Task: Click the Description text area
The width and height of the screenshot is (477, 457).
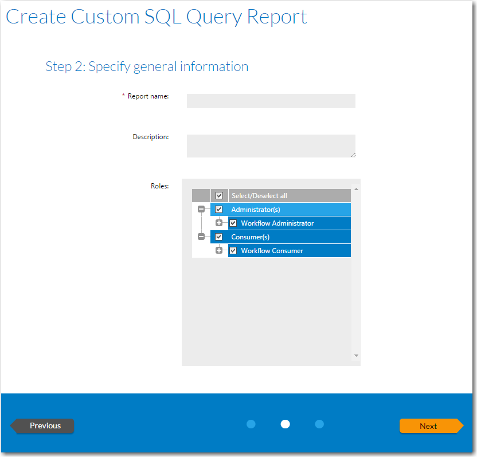Action: [x=271, y=146]
